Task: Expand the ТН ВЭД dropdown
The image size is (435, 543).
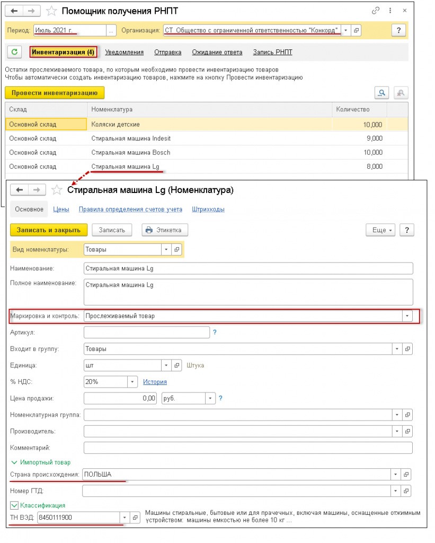Action: (x=125, y=518)
